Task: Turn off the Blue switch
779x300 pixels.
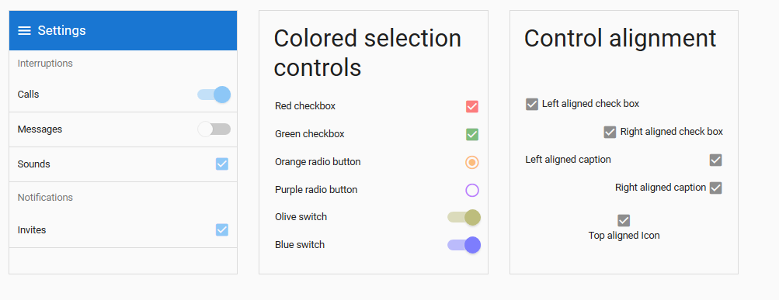Action: [x=464, y=245]
